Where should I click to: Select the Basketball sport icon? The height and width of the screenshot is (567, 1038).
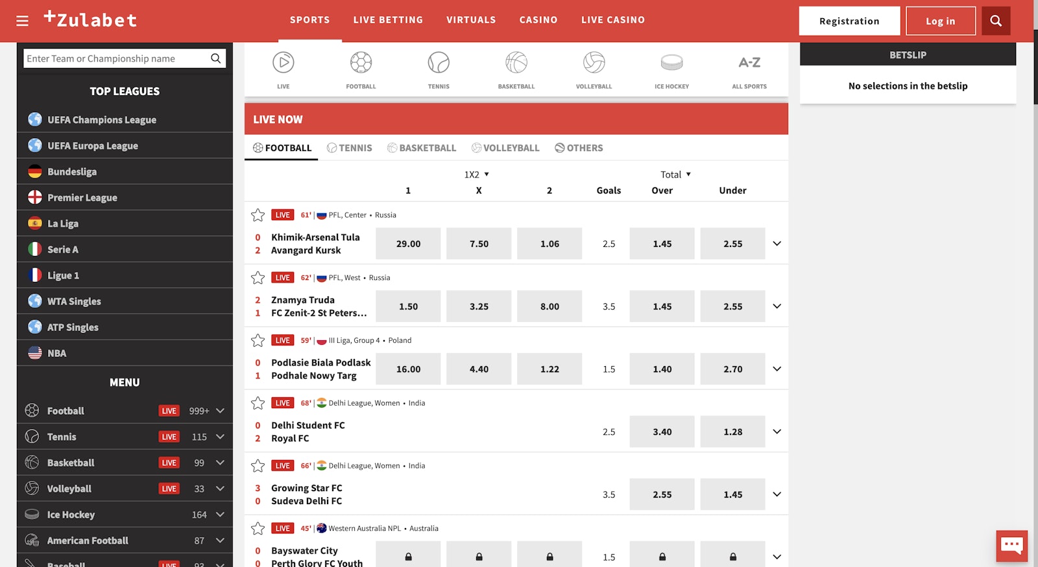click(x=516, y=63)
